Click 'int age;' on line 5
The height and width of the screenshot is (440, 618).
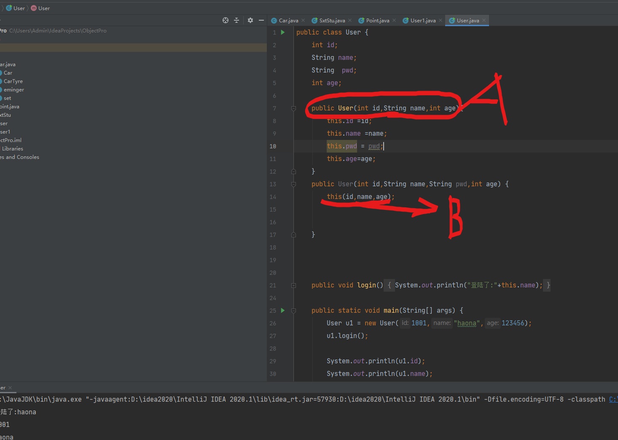327,83
